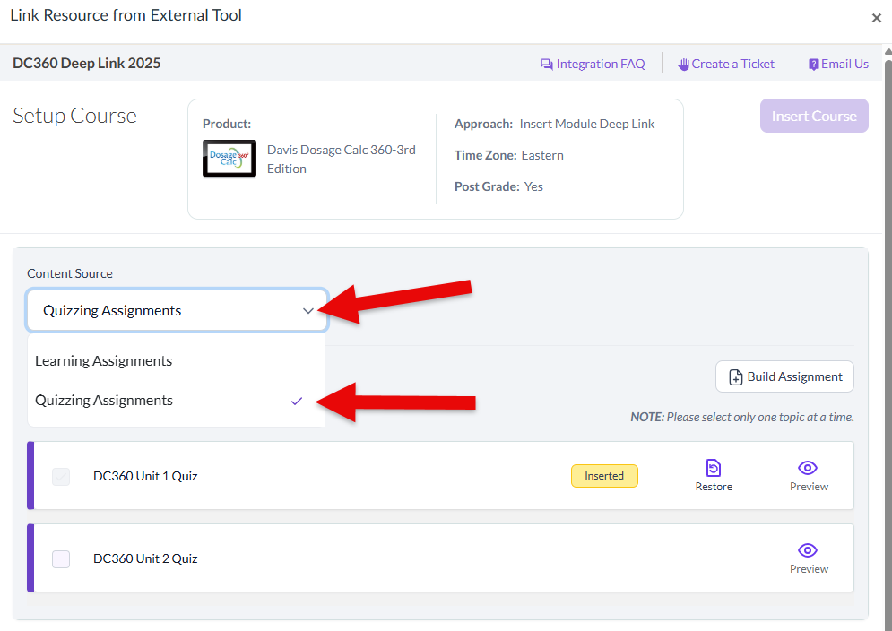Click the yellow Inserted status badge

(x=604, y=476)
